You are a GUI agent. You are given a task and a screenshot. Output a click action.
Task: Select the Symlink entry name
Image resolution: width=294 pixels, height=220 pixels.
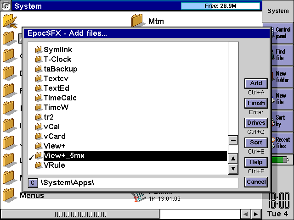(x=58, y=50)
